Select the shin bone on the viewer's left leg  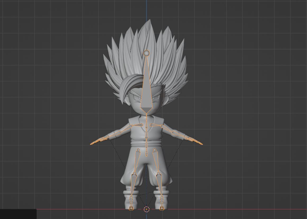tap(133, 185)
